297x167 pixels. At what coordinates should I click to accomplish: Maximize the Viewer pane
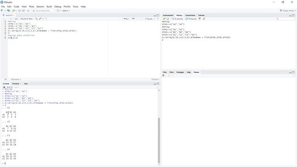coord(293,72)
